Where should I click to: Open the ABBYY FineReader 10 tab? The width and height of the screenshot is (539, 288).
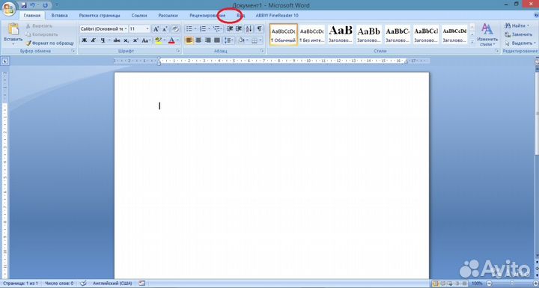click(x=277, y=16)
